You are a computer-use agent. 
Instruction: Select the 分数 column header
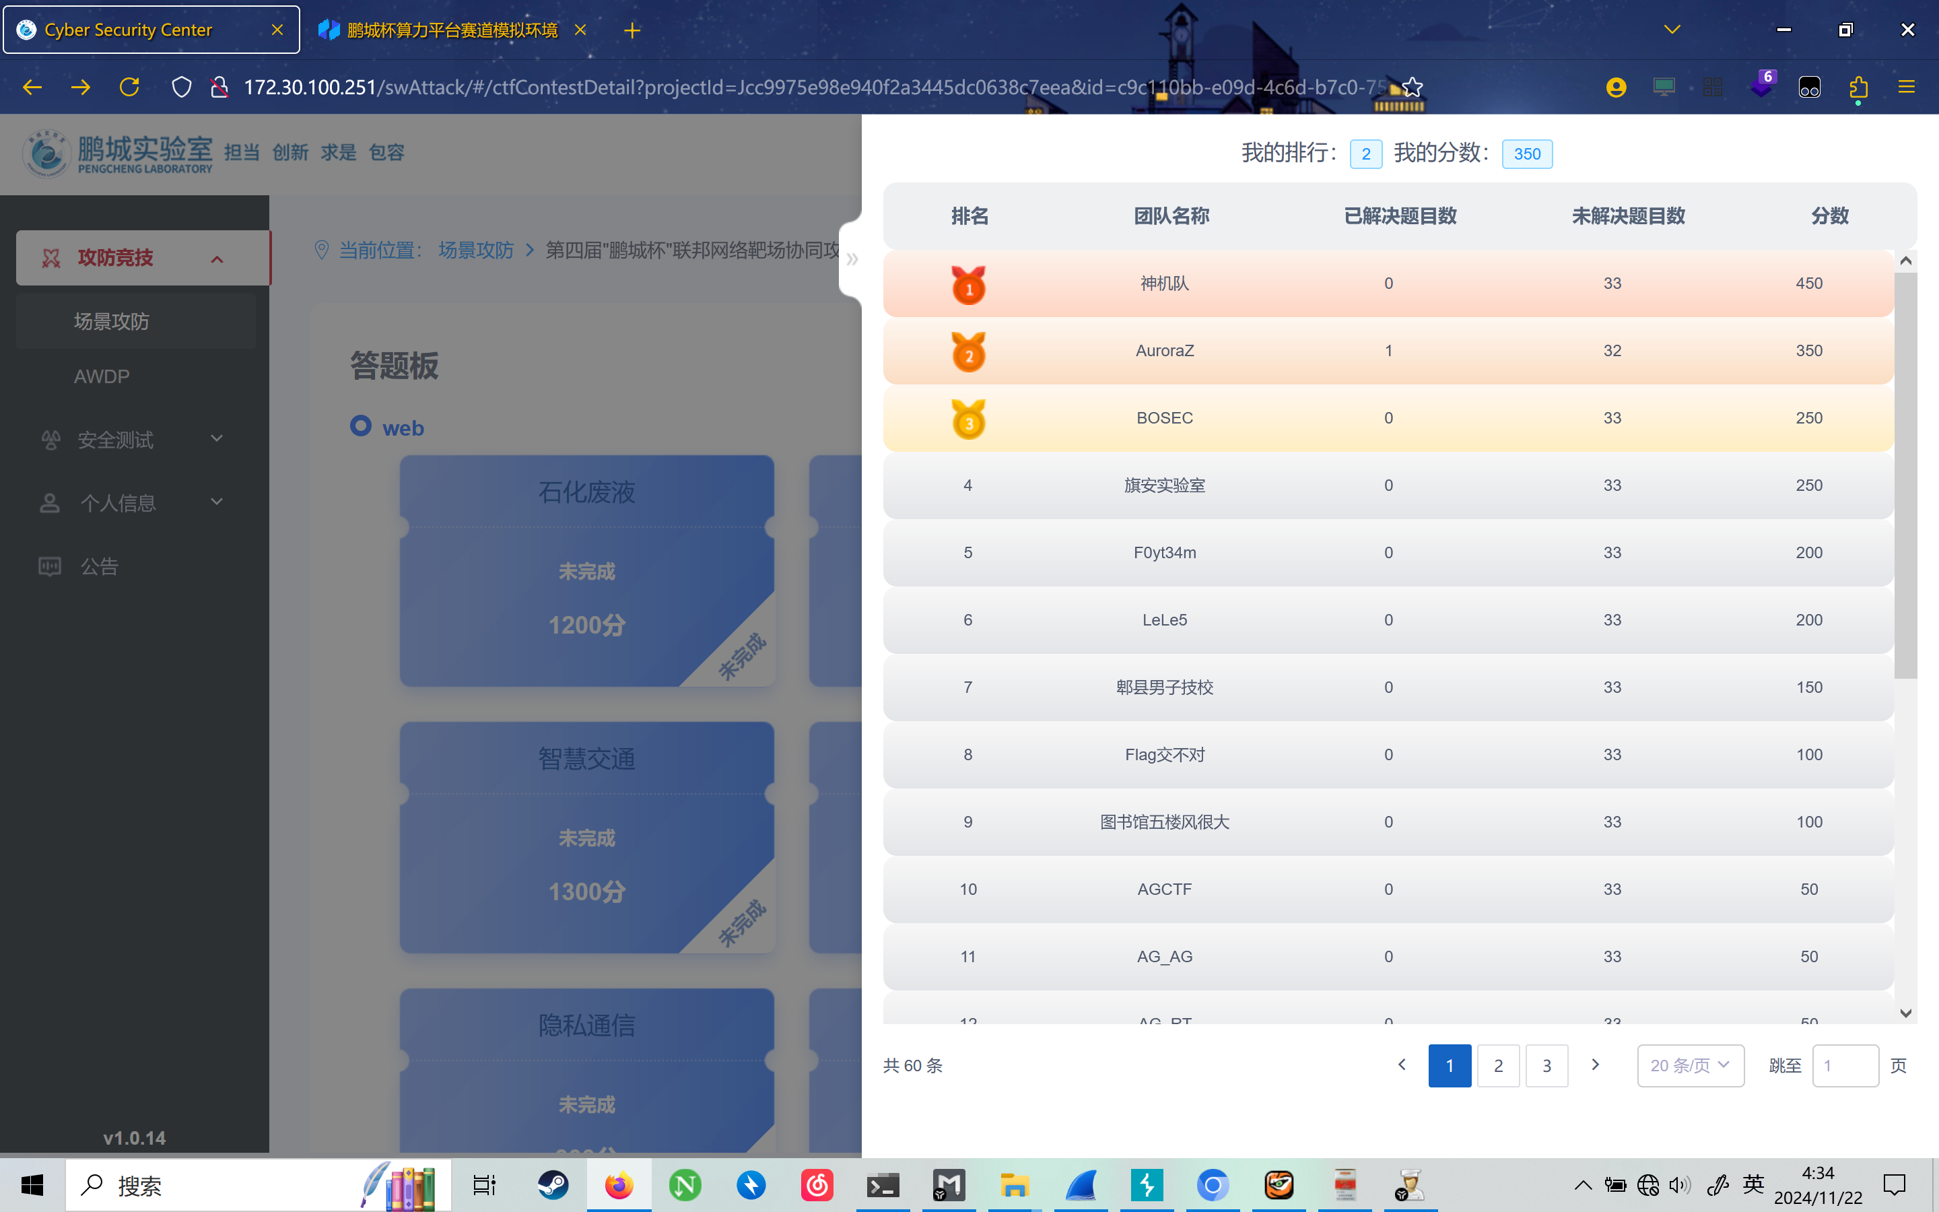click(x=1830, y=215)
